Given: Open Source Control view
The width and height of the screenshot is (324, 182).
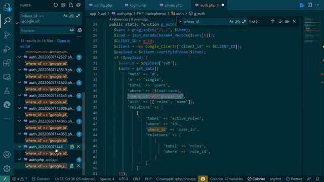Looking at the screenshot, I should tap(7, 35).
